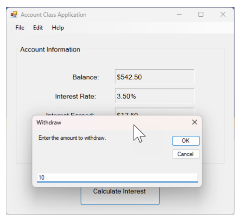Viewport: 240px width, 217px height.
Task: Confirm withdrawal with the OK button
Action: 186,141
